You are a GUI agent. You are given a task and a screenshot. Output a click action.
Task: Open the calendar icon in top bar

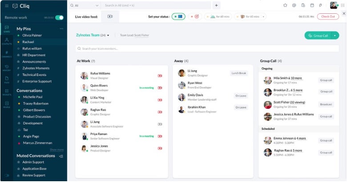click(312, 5)
